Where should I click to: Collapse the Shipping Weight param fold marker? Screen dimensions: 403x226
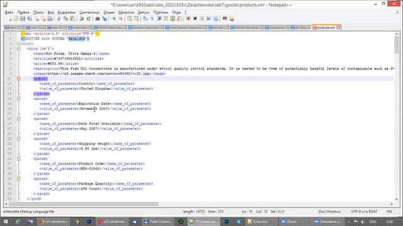coord(19,139)
